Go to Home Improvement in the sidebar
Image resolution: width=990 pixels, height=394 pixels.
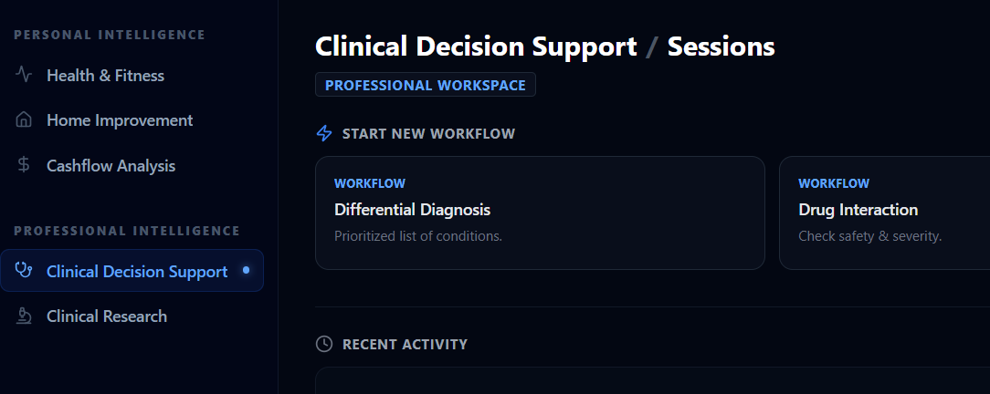[x=120, y=120]
